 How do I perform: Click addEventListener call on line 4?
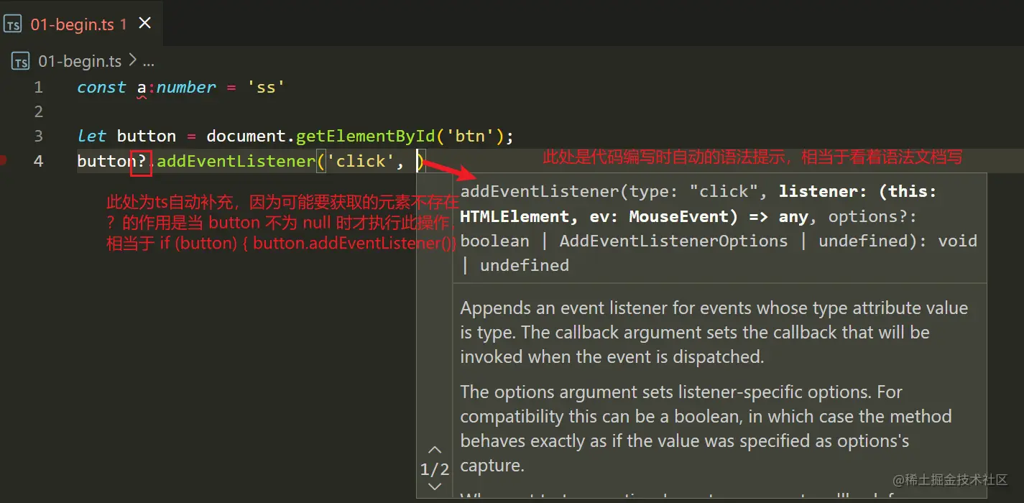tap(236, 161)
